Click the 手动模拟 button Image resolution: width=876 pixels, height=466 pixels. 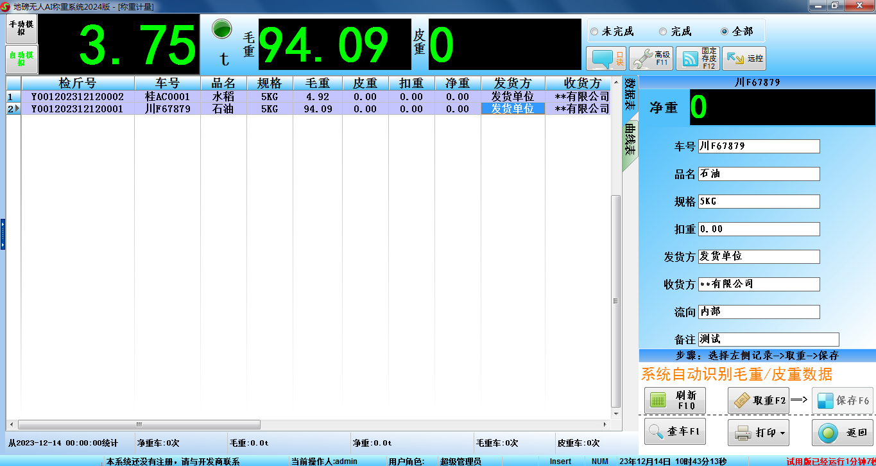[x=22, y=28]
